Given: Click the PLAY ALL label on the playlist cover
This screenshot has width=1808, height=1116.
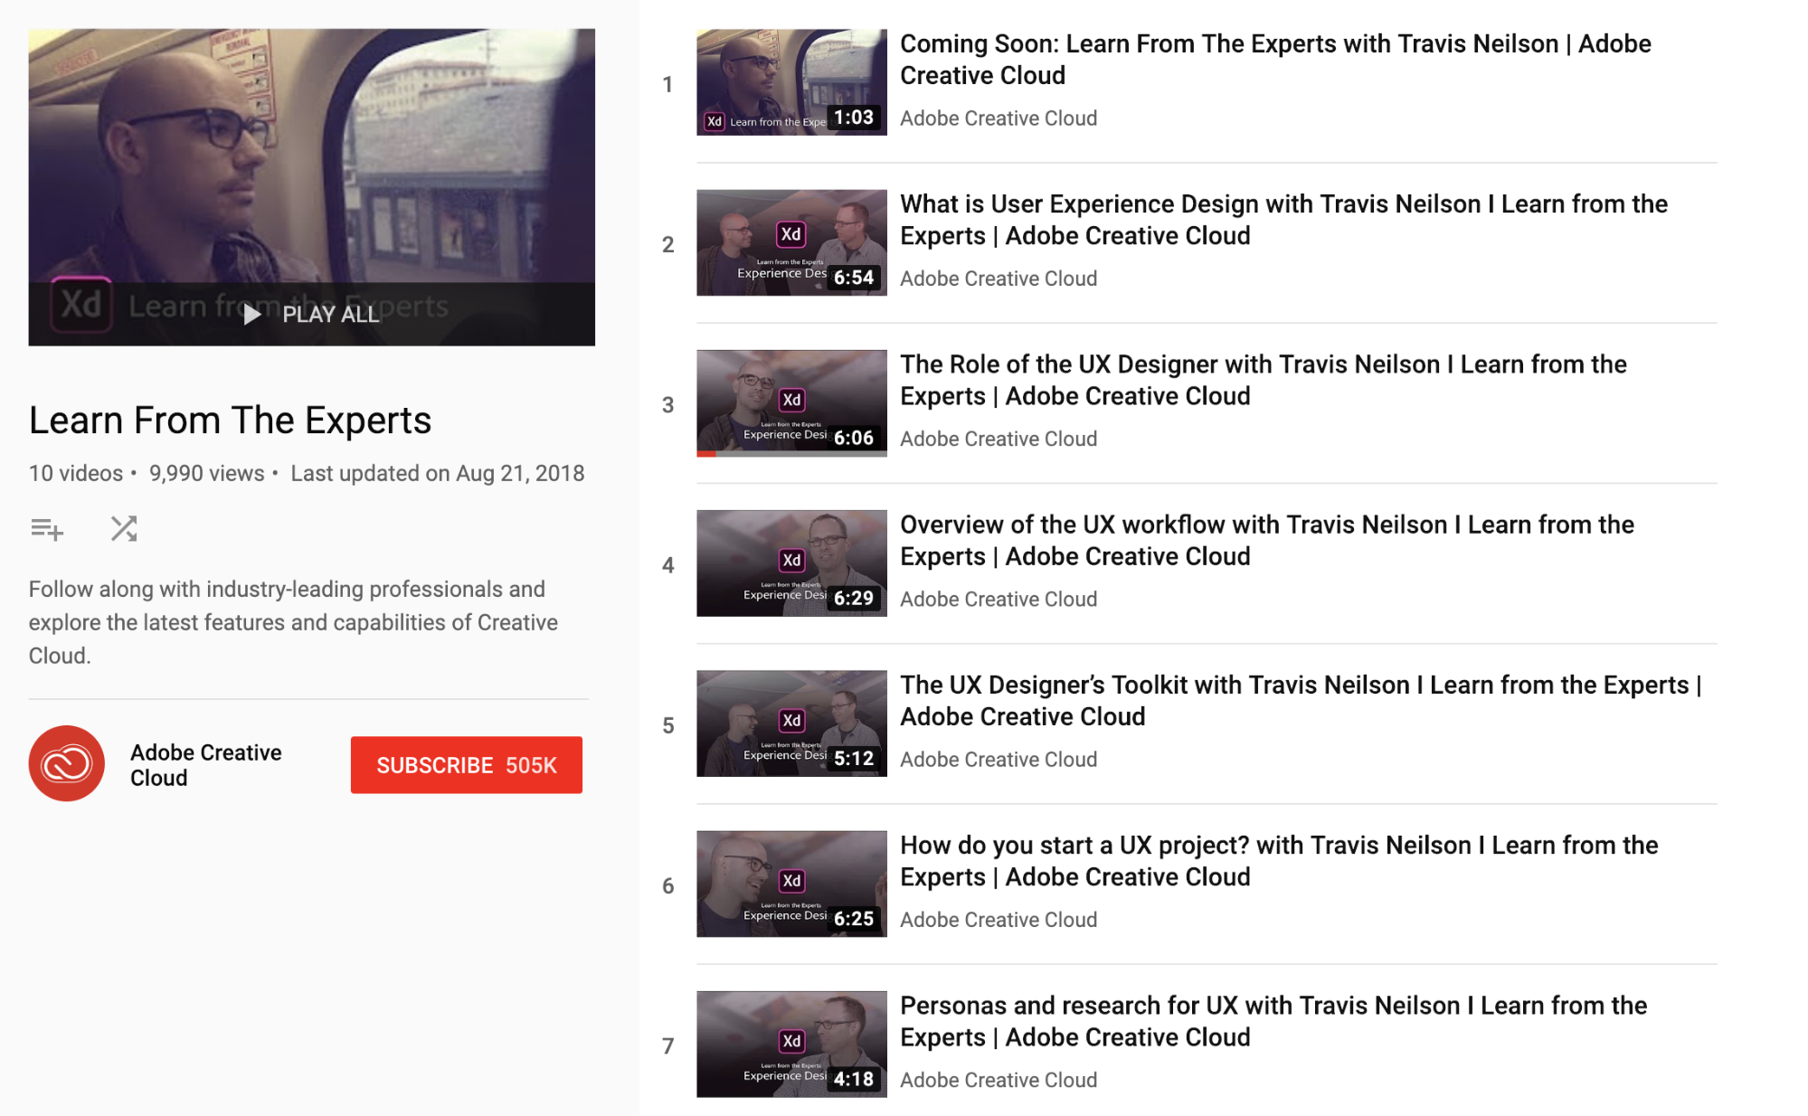Looking at the screenshot, I should [330, 315].
